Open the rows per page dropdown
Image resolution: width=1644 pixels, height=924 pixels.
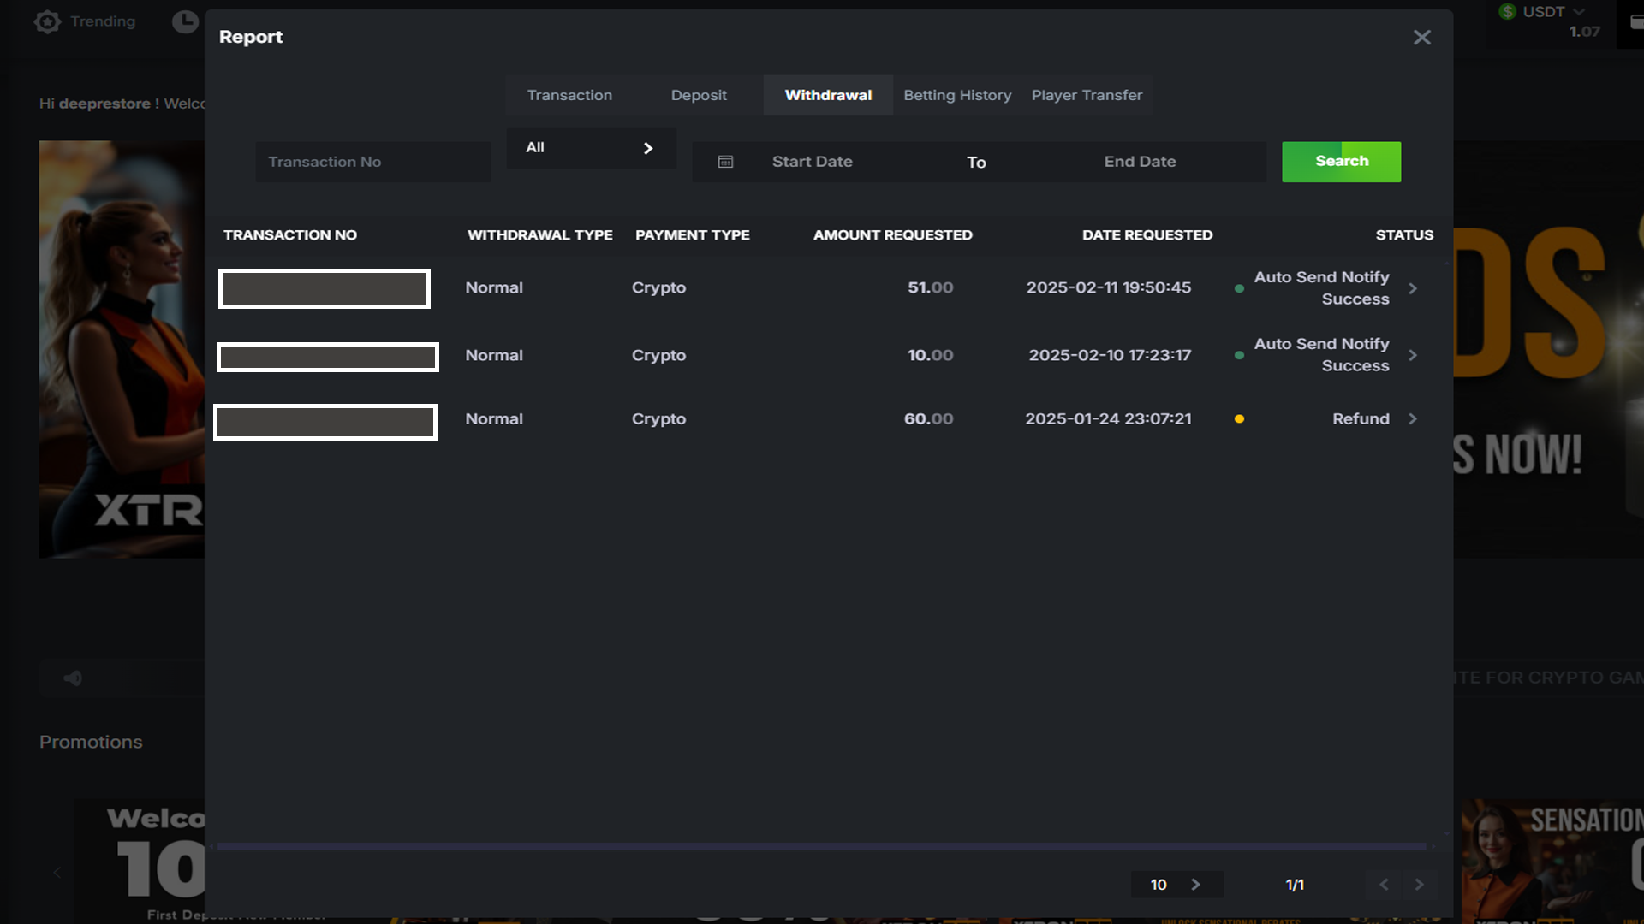click(1176, 885)
